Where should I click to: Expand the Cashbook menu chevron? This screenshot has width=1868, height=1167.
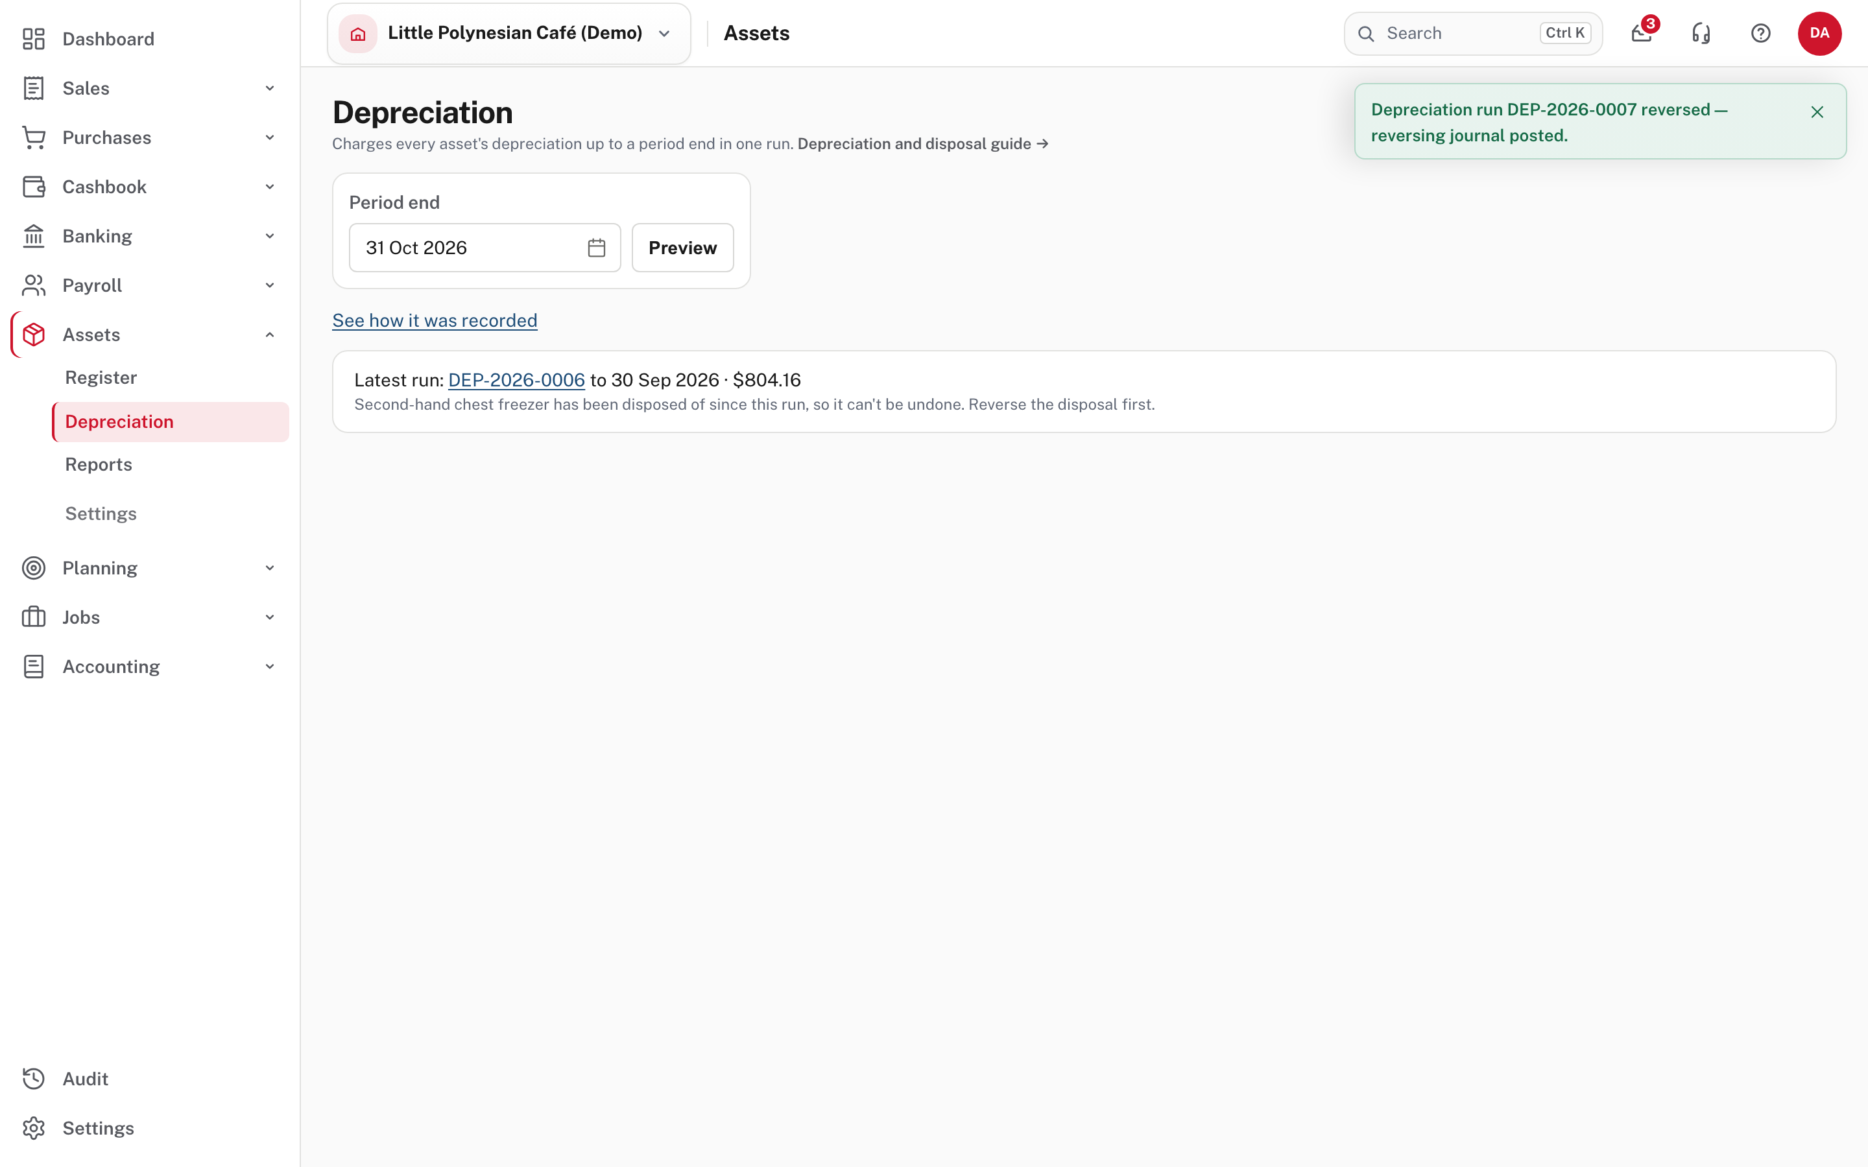point(270,187)
